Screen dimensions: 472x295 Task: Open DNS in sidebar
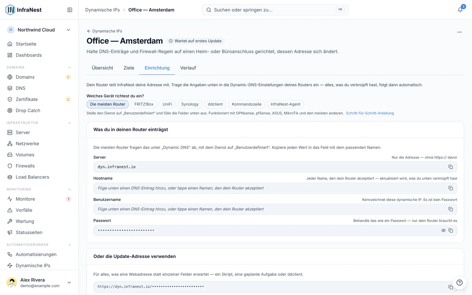coord(39,88)
